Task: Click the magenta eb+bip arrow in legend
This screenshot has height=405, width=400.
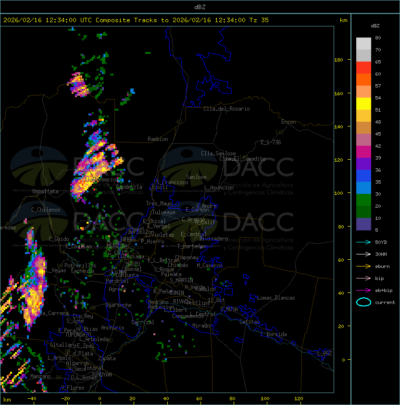Action: point(363,291)
